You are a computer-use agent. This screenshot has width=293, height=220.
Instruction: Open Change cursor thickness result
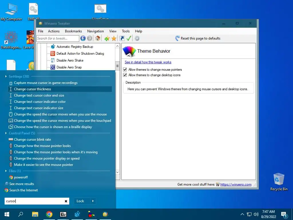tap(60, 89)
